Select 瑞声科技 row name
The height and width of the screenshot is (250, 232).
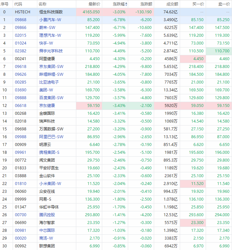[47, 121]
